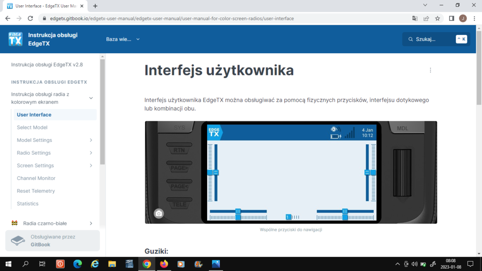Click the Google Translate icon in address bar

tap(415, 18)
